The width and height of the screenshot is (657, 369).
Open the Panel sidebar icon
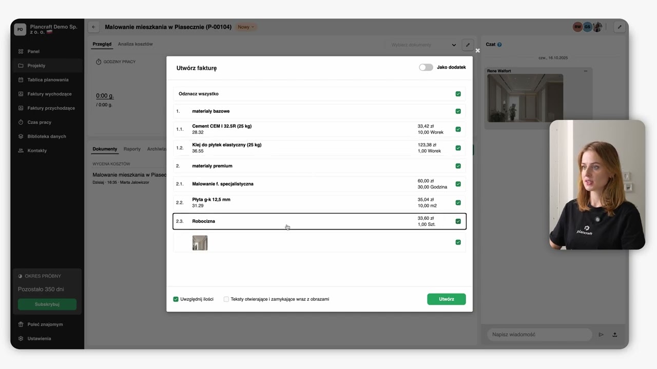tap(21, 51)
